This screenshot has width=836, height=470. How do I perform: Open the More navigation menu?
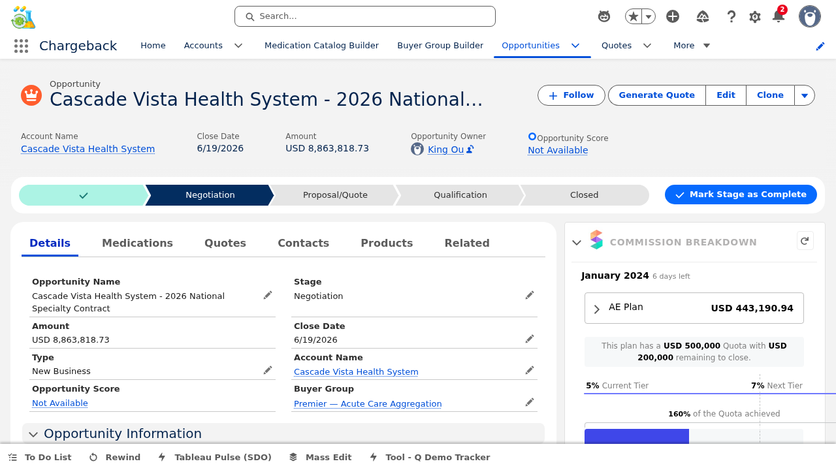pos(692,46)
